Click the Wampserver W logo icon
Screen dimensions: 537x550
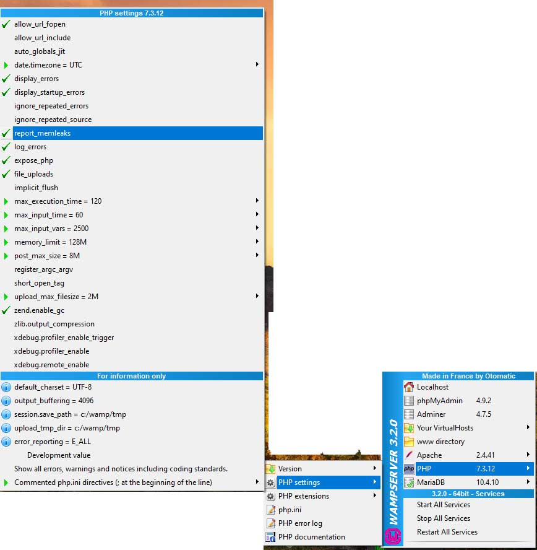pos(393,536)
